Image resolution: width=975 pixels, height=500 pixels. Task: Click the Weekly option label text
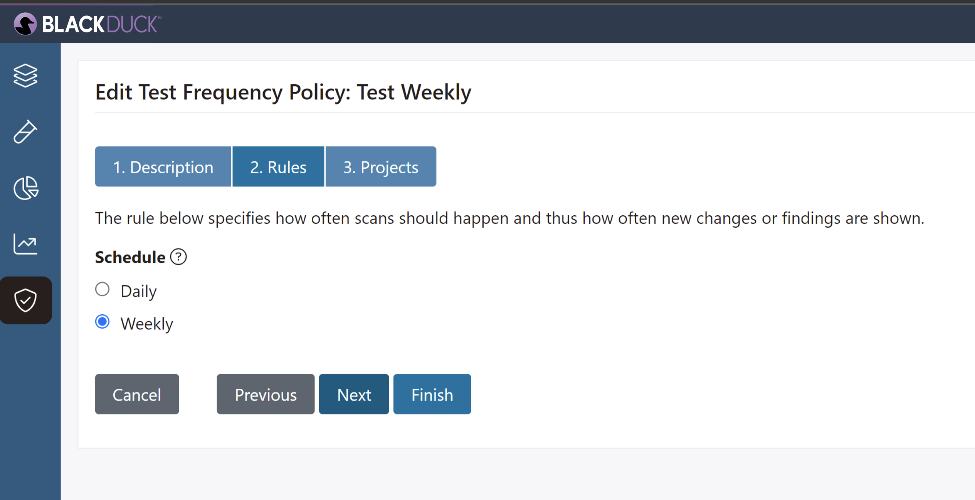(147, 323)
